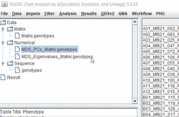Click table row A03_Mf821_025
The image size is (179, 117).
161,40
